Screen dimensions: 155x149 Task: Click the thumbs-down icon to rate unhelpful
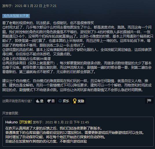(49, 101)
